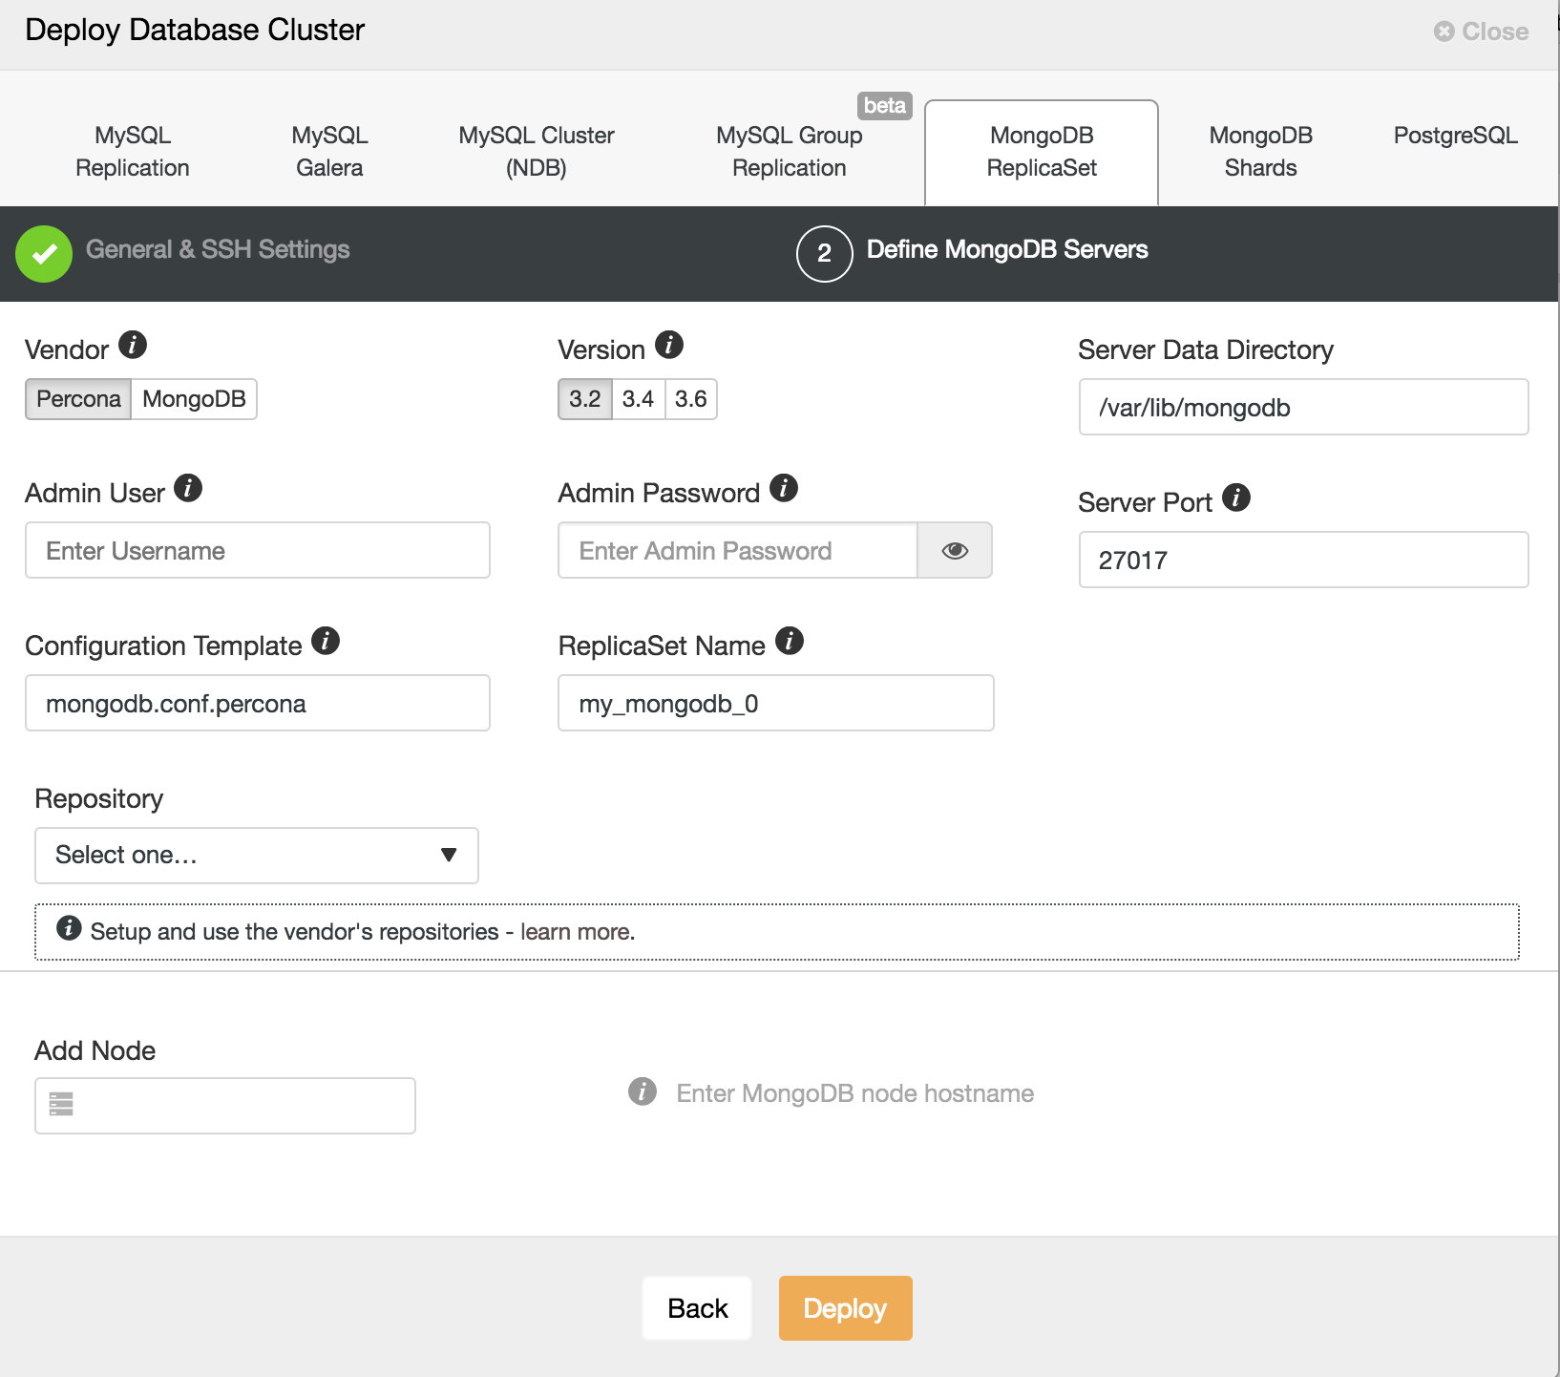1560x1377 pixels.
Task: Click the Admin User info icon
Action: click(x=188, y=488)
